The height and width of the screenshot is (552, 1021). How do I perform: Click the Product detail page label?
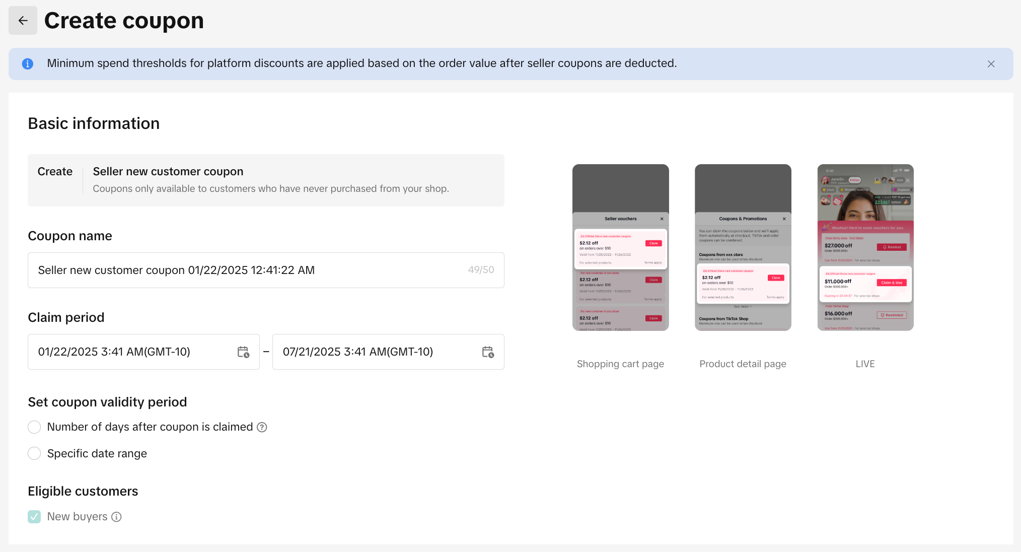[743, 364]
